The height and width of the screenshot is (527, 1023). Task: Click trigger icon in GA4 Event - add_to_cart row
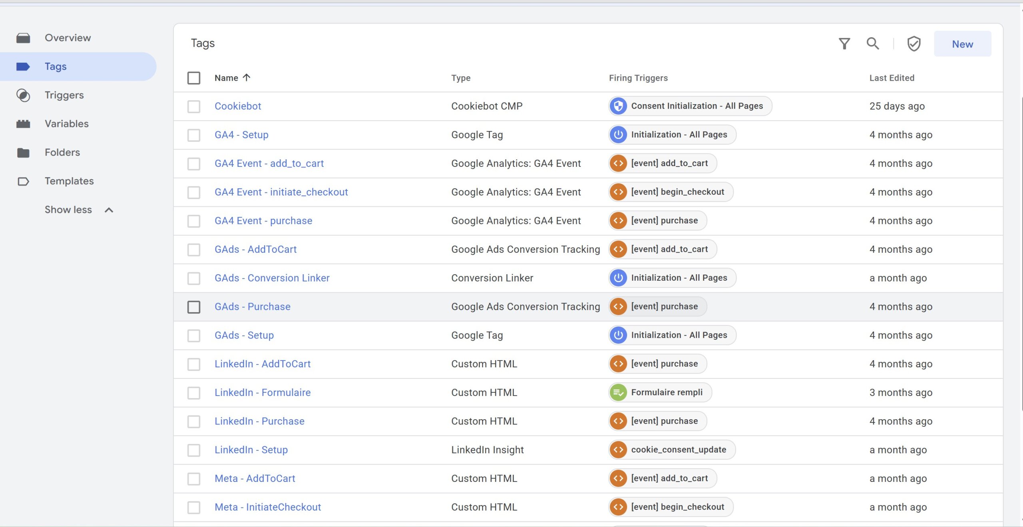[618, 163]
